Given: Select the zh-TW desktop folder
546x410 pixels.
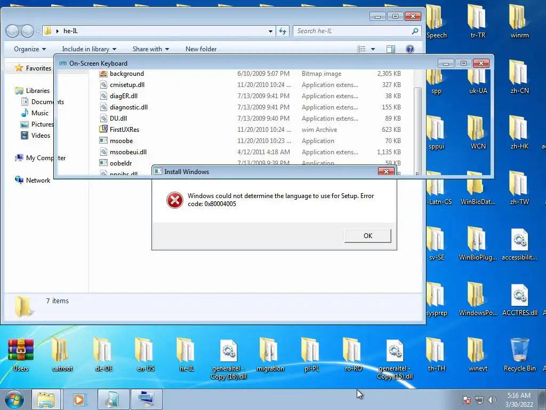Looking at the screenshot, I should [519, 188].
